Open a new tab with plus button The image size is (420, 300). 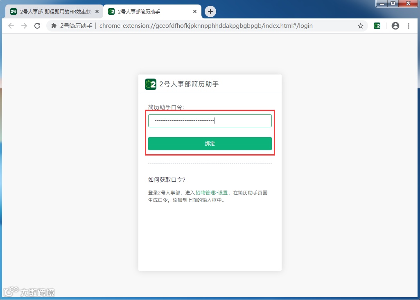point(210,11)
